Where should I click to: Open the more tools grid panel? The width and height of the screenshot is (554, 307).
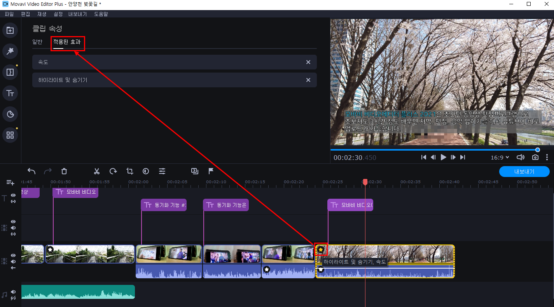pos(10,135)
